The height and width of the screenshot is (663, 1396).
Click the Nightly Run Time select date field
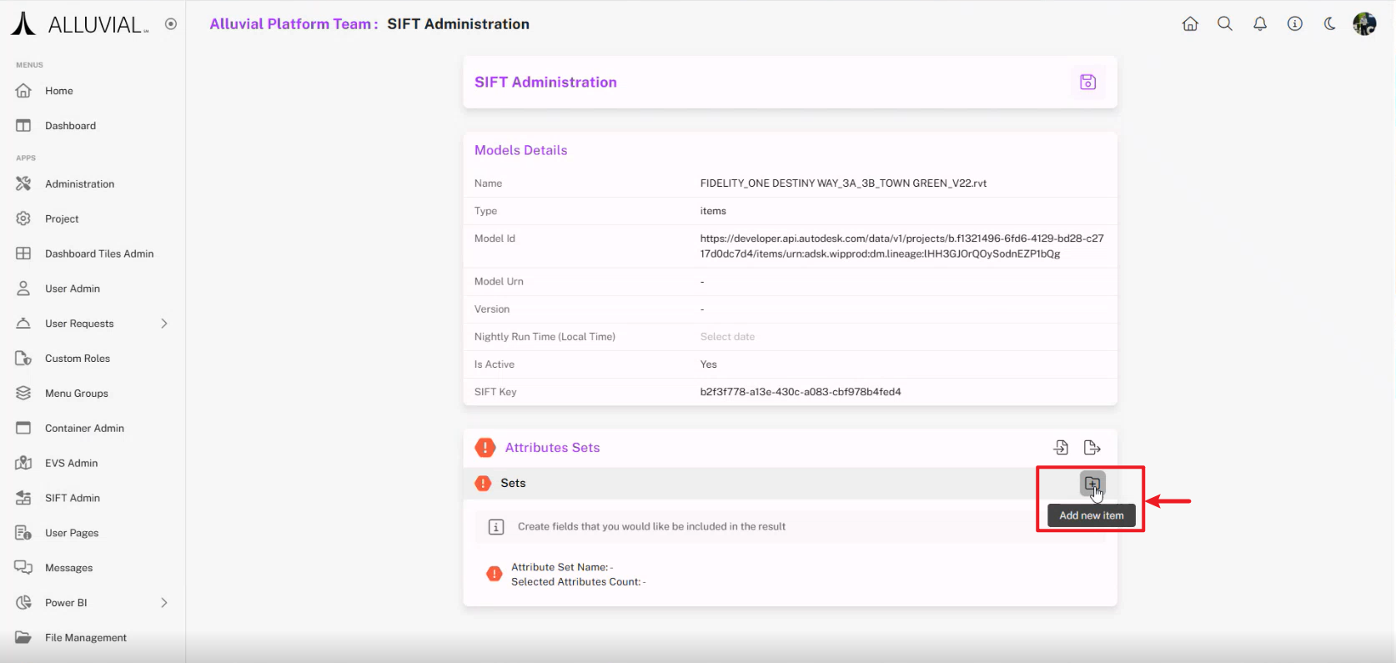727,337
